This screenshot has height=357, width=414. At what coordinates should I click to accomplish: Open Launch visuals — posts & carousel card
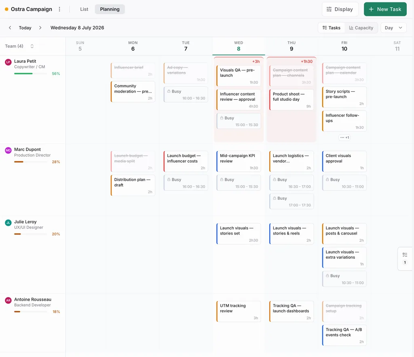[344, 234]
